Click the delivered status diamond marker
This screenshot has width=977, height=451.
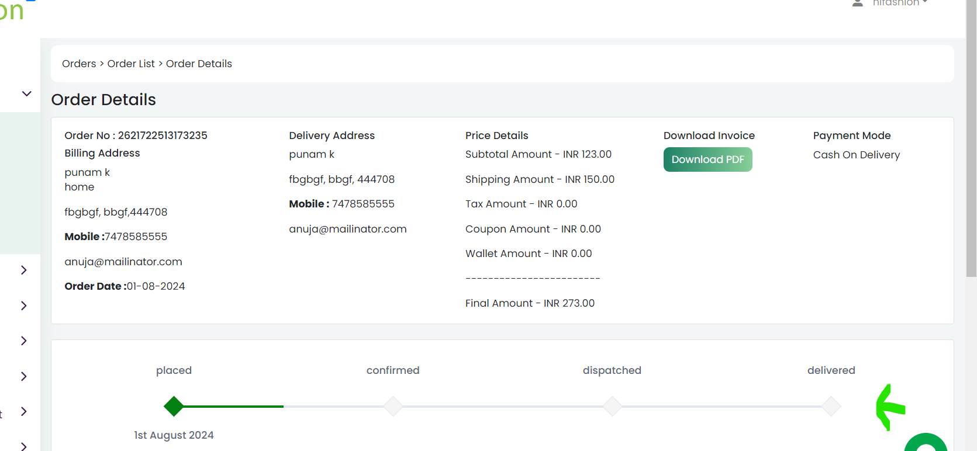point(831,406)
